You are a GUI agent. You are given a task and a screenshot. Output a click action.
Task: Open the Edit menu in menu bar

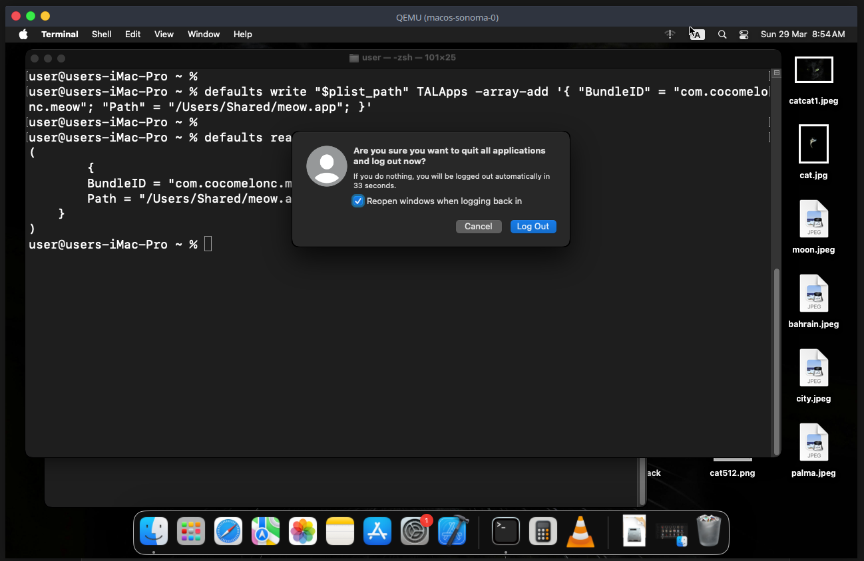coord(132,35)
